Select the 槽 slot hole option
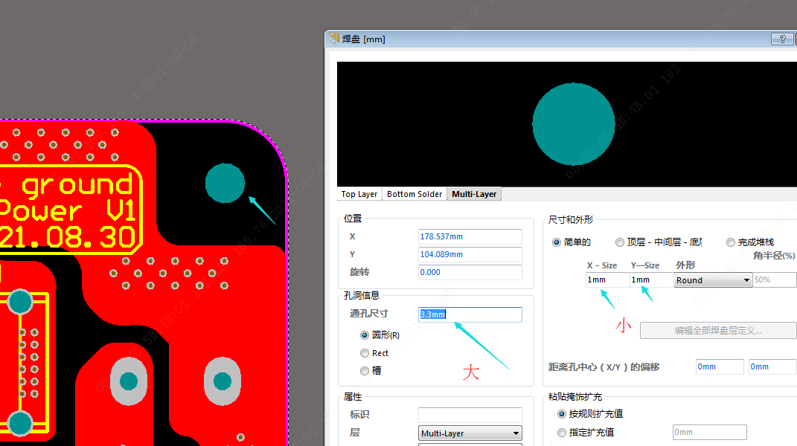797x446 pixels. tap(365, 371)
